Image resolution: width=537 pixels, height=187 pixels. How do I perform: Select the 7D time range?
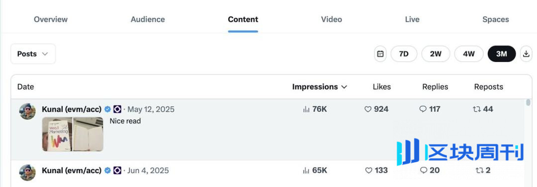[404, 54]
